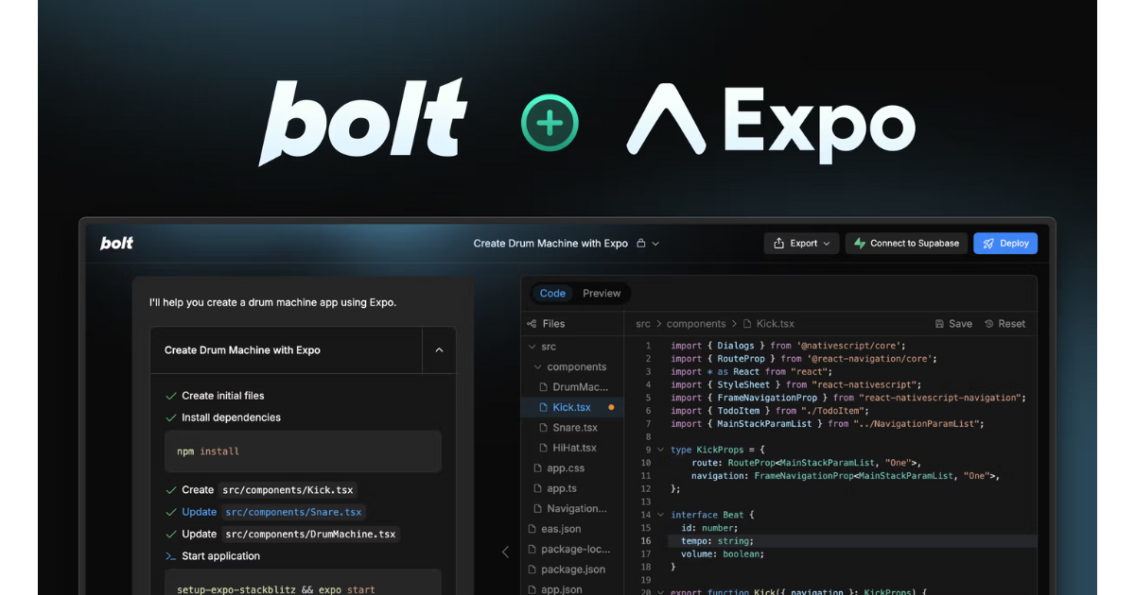Fold the KickProps type at line 9

[x=660, y=450]
